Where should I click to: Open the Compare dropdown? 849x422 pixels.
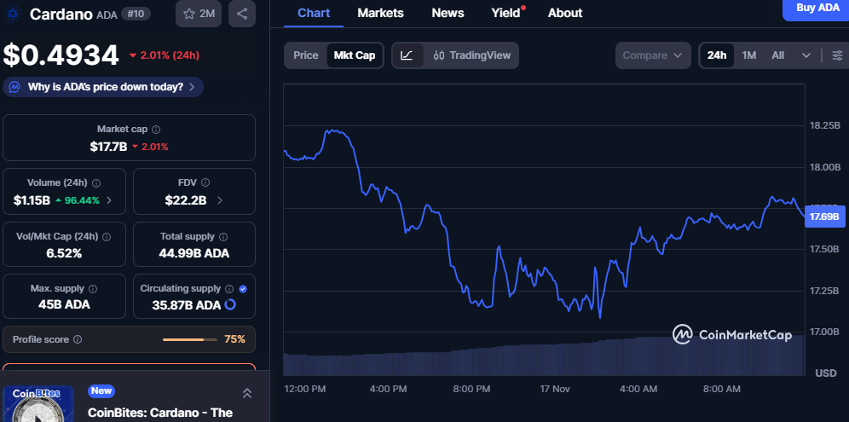click(x=652, y=55)
